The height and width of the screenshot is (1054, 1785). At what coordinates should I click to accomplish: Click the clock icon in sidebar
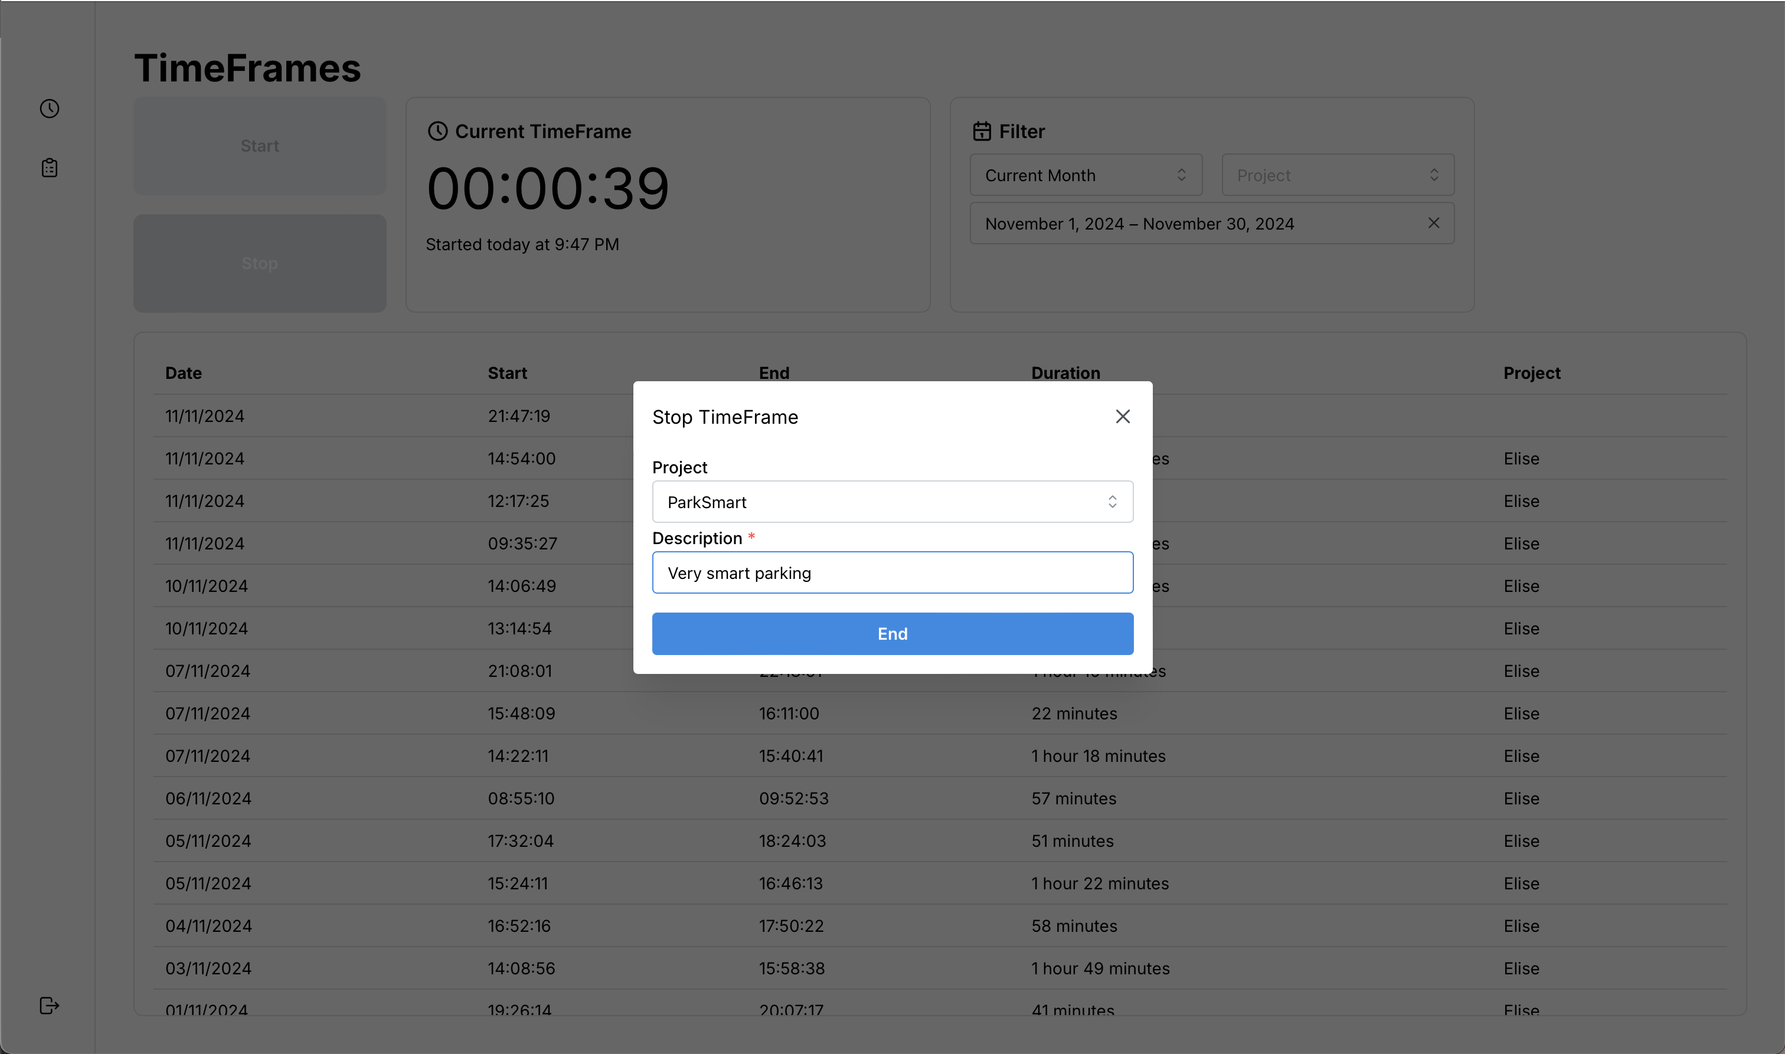(49, 109)
